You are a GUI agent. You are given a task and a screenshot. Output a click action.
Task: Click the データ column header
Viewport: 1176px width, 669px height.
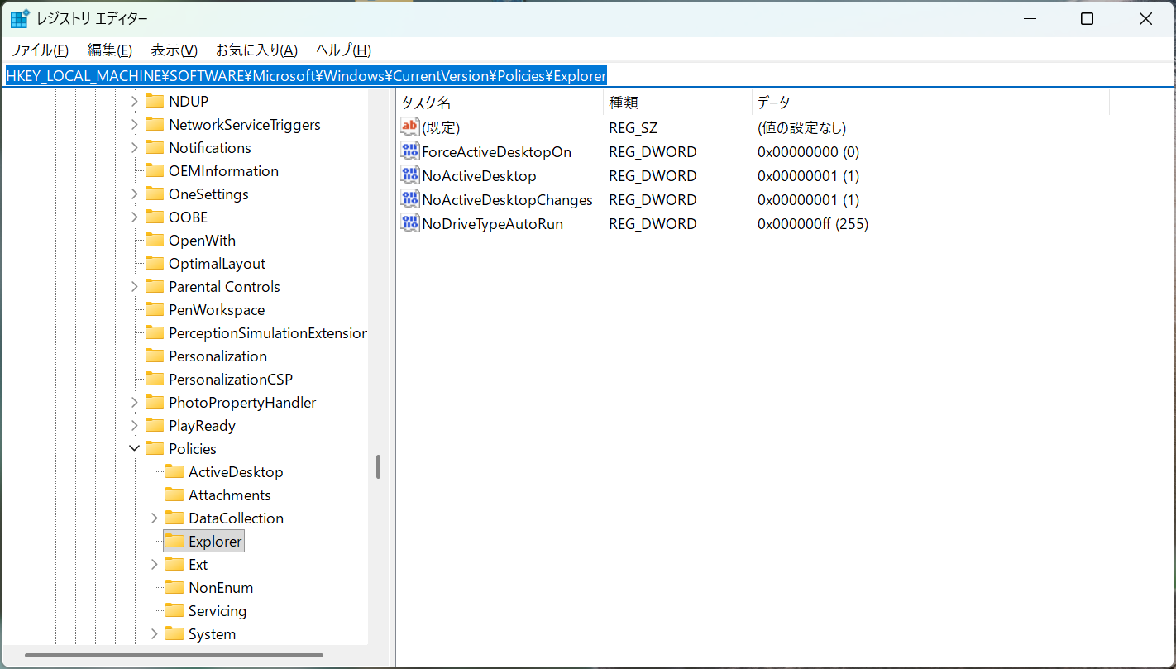(930, 103)
